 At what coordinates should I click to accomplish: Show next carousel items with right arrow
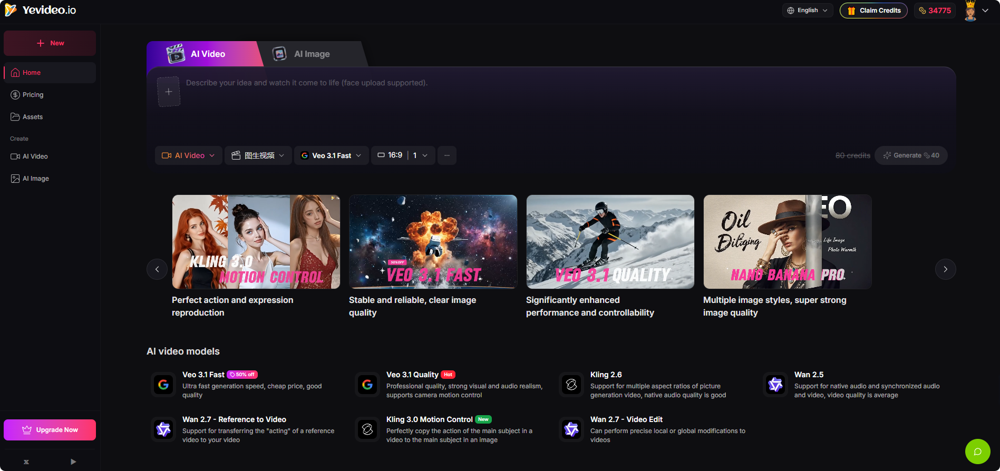tap(946, 269)
